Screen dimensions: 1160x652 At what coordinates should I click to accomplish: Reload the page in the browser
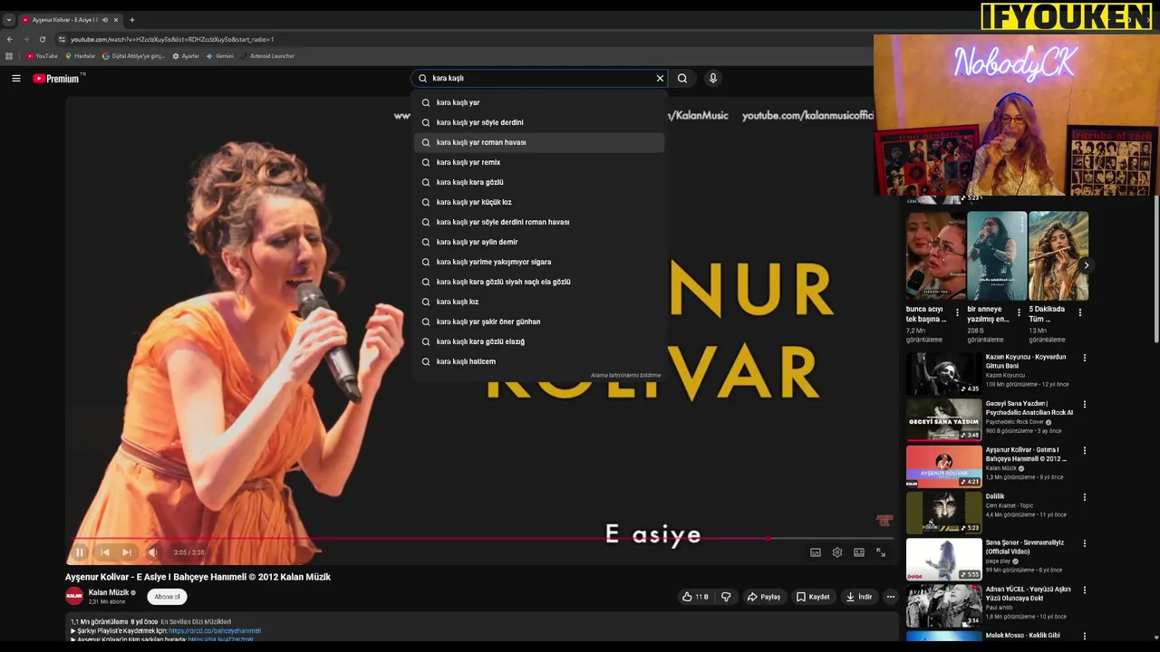pos(42,39)
